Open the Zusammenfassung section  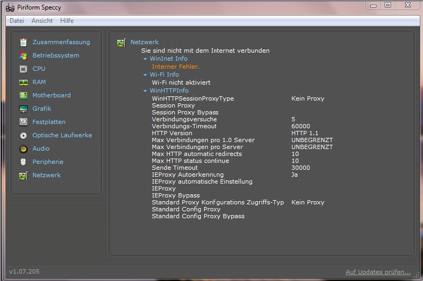(61, 42)
